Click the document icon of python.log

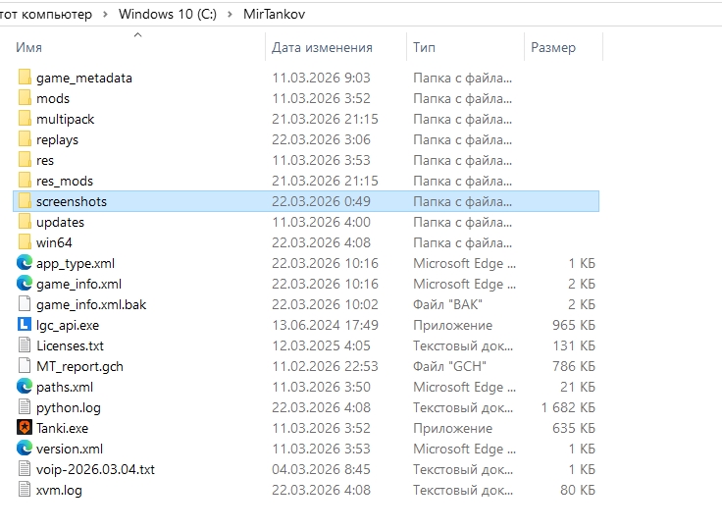pyautogui.click(x=25, y=407)
